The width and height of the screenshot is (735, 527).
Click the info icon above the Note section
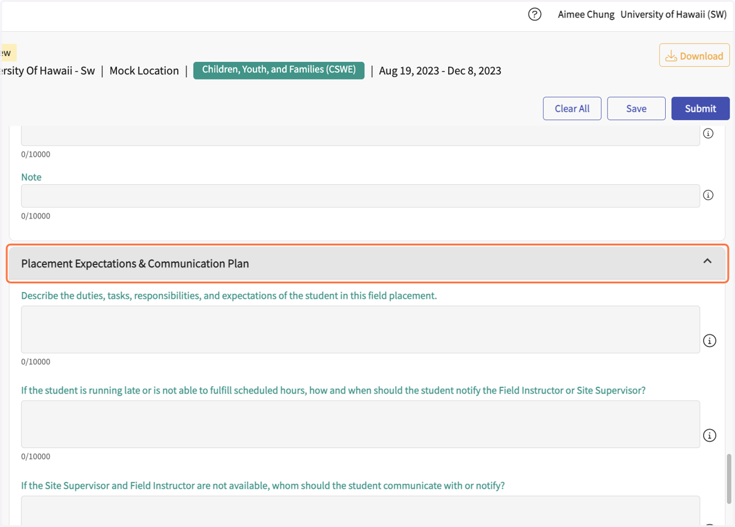click(708, 133)
